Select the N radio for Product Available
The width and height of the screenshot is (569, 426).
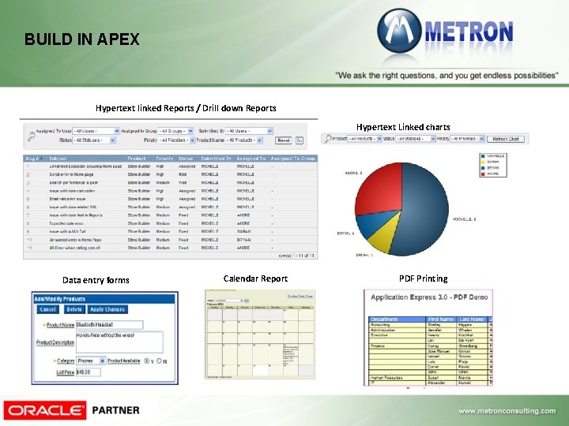159,361
